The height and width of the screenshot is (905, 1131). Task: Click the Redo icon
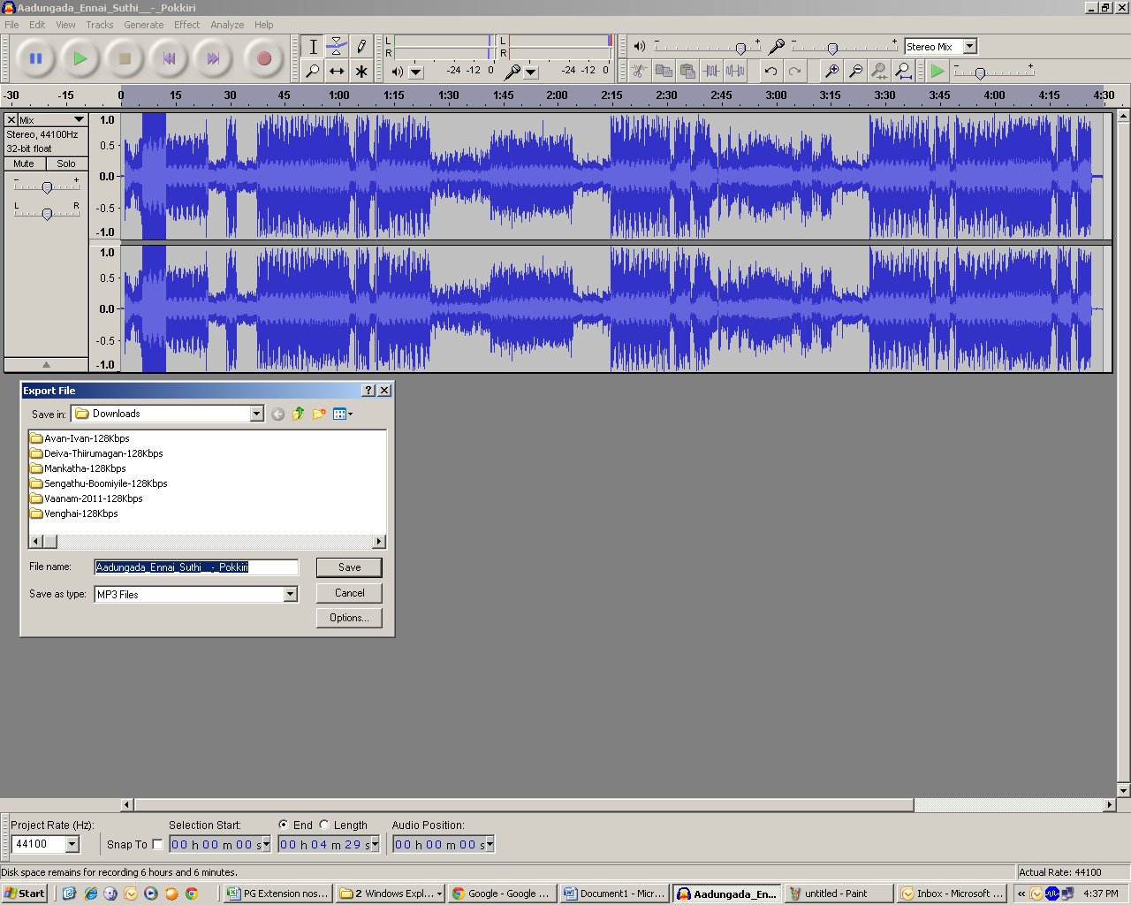795,71
